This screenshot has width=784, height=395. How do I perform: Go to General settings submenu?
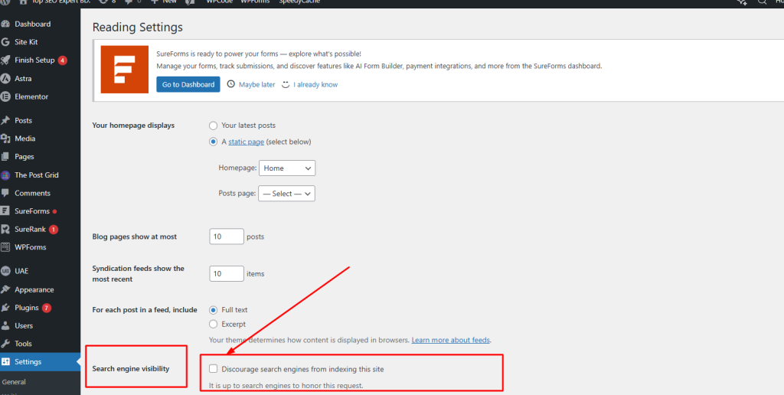tap(14, 382)
